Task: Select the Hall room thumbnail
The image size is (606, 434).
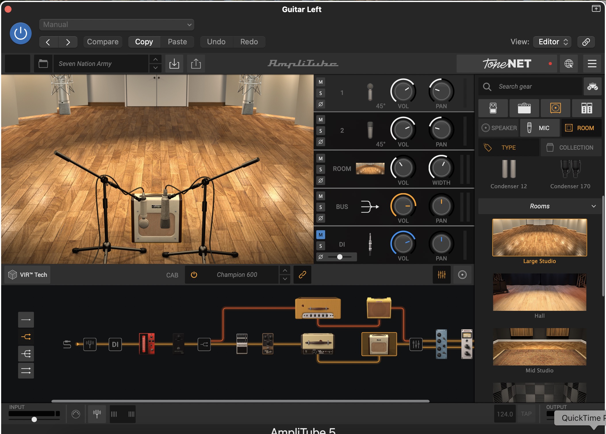Action: pos(540,292)
